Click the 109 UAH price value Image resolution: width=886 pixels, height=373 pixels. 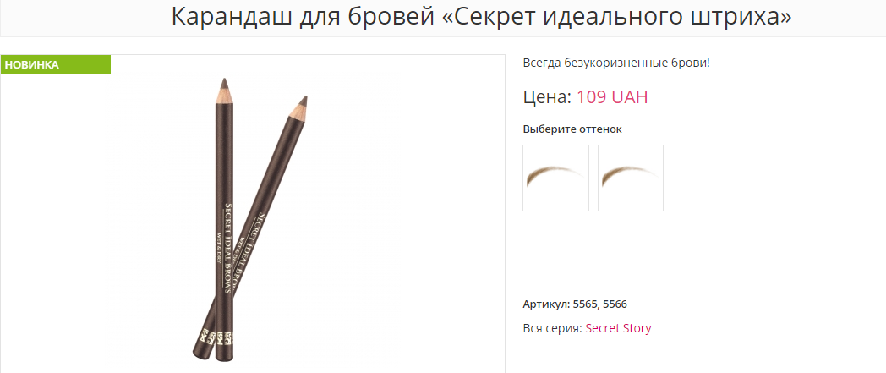(x=612, y=97)
